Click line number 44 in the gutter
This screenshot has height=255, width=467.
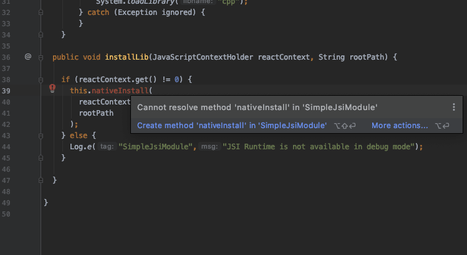pyautogui.click(x=6, y=147)
